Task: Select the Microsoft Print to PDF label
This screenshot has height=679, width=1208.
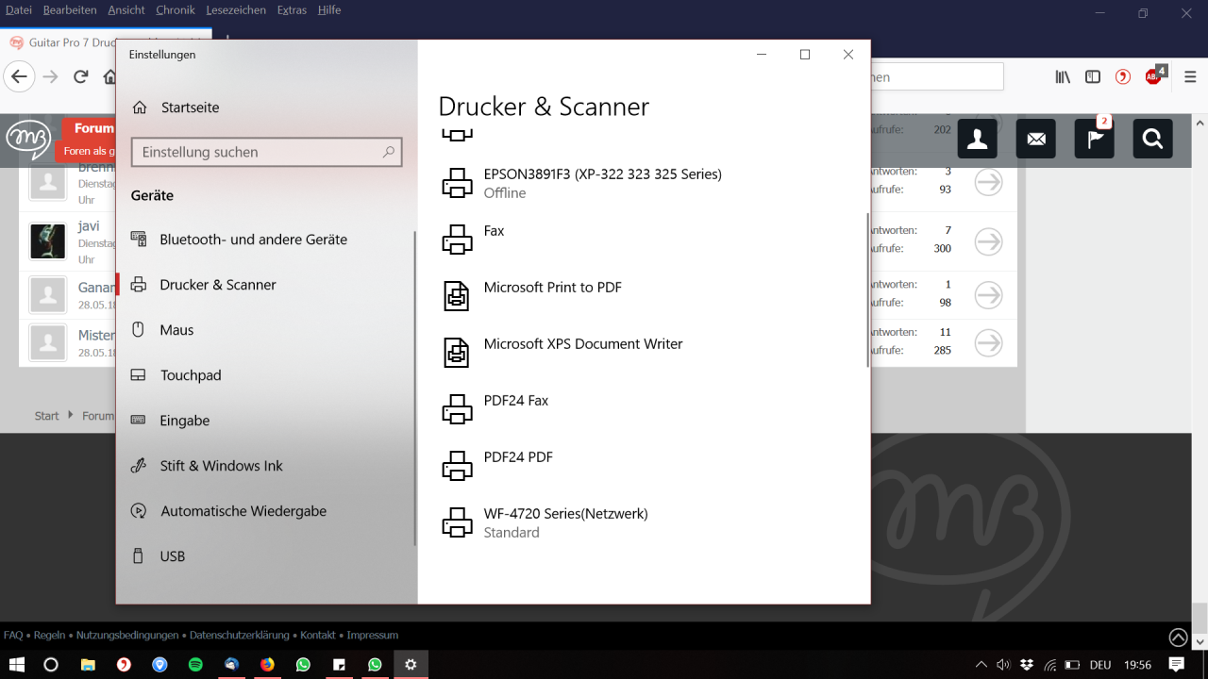Action: pyautogui.click(x=553, y=288)
